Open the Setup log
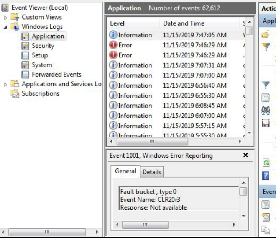Viewport: 276px width, 238px height. (x=40, y=55)
